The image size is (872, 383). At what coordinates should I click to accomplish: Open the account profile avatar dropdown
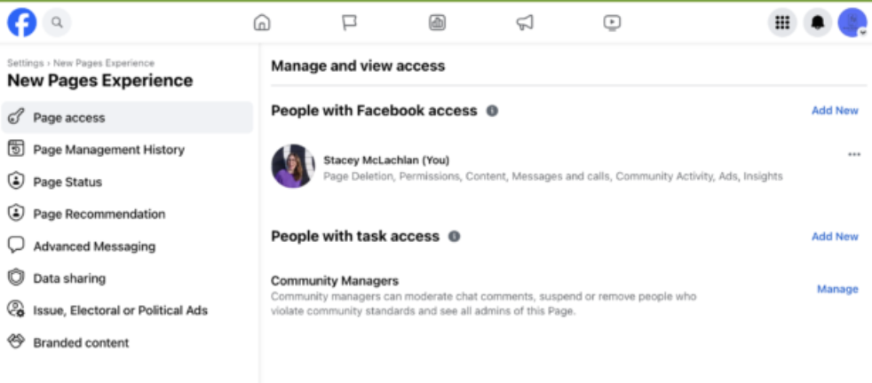click(852, 23)
